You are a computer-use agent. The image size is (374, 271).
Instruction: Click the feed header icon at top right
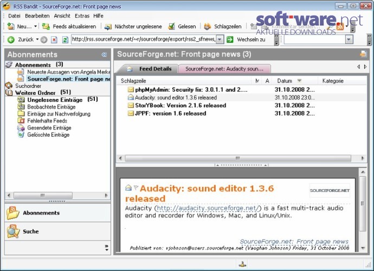[363, 54]
